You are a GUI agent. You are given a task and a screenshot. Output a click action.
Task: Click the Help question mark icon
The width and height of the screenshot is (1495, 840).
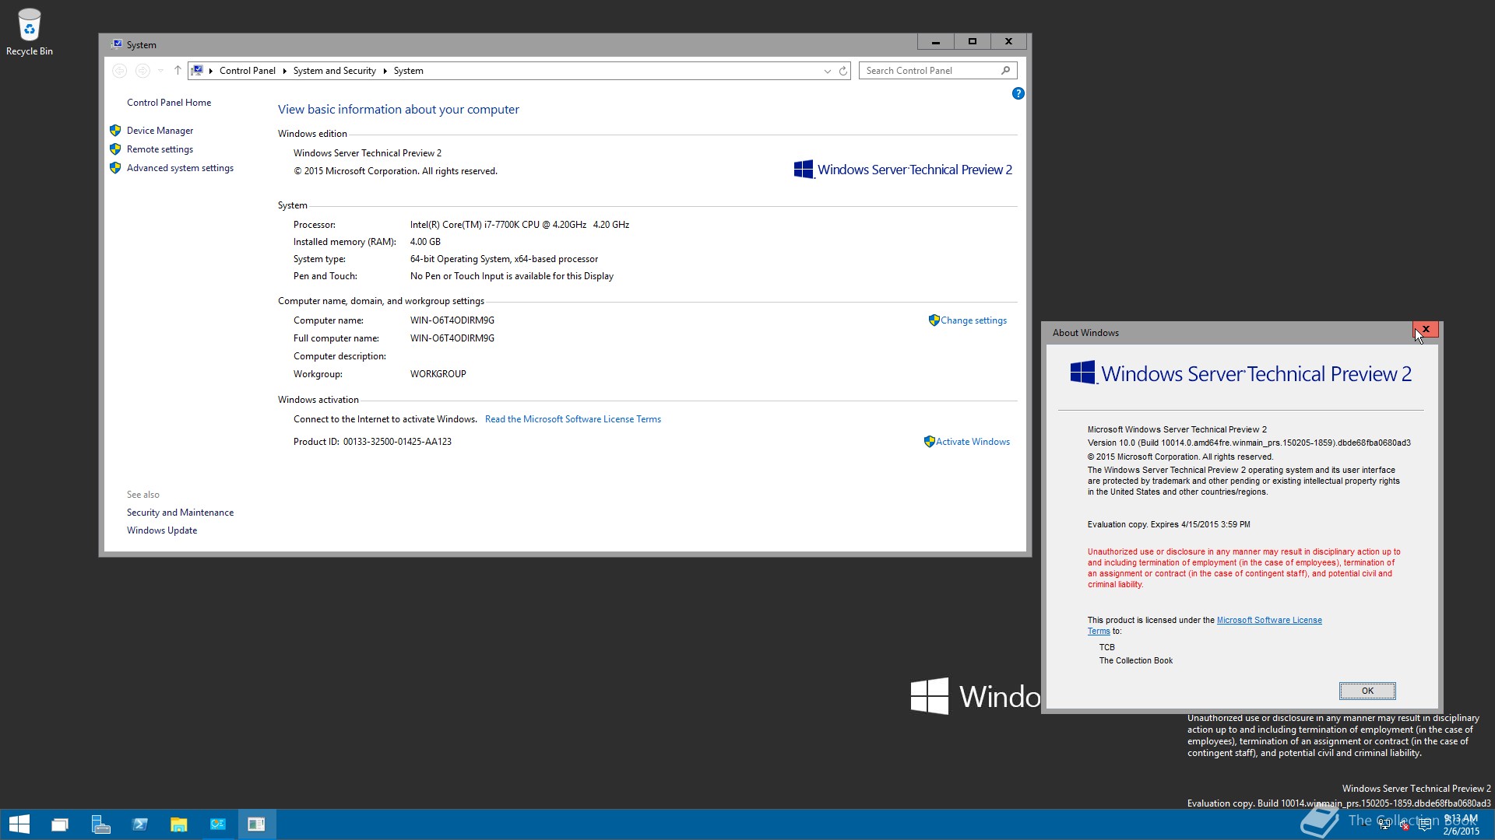click(1018, 93)
